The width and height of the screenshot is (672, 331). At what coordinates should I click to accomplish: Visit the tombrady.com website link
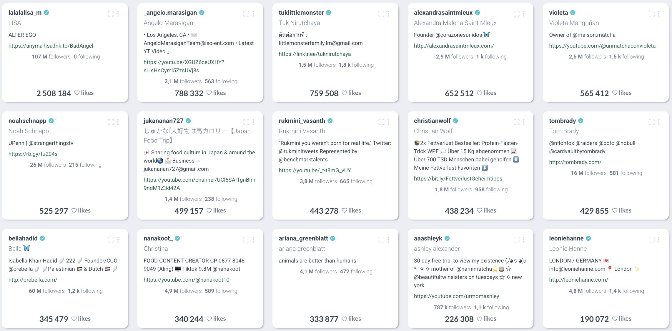click(575, 162)
